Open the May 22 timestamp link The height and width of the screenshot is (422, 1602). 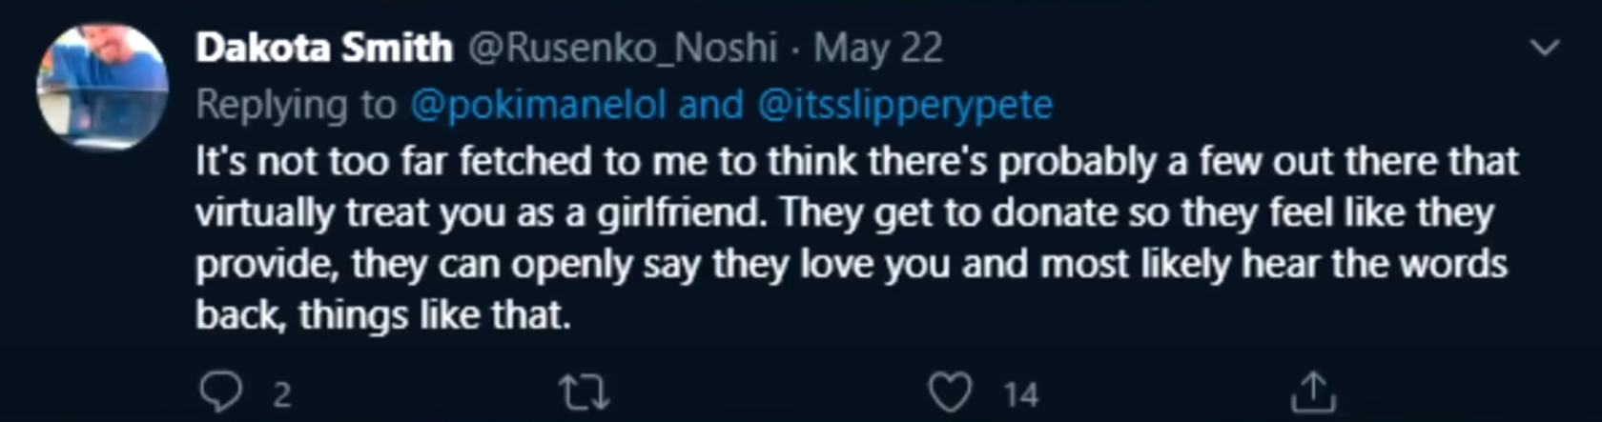(x=877, y=48)
